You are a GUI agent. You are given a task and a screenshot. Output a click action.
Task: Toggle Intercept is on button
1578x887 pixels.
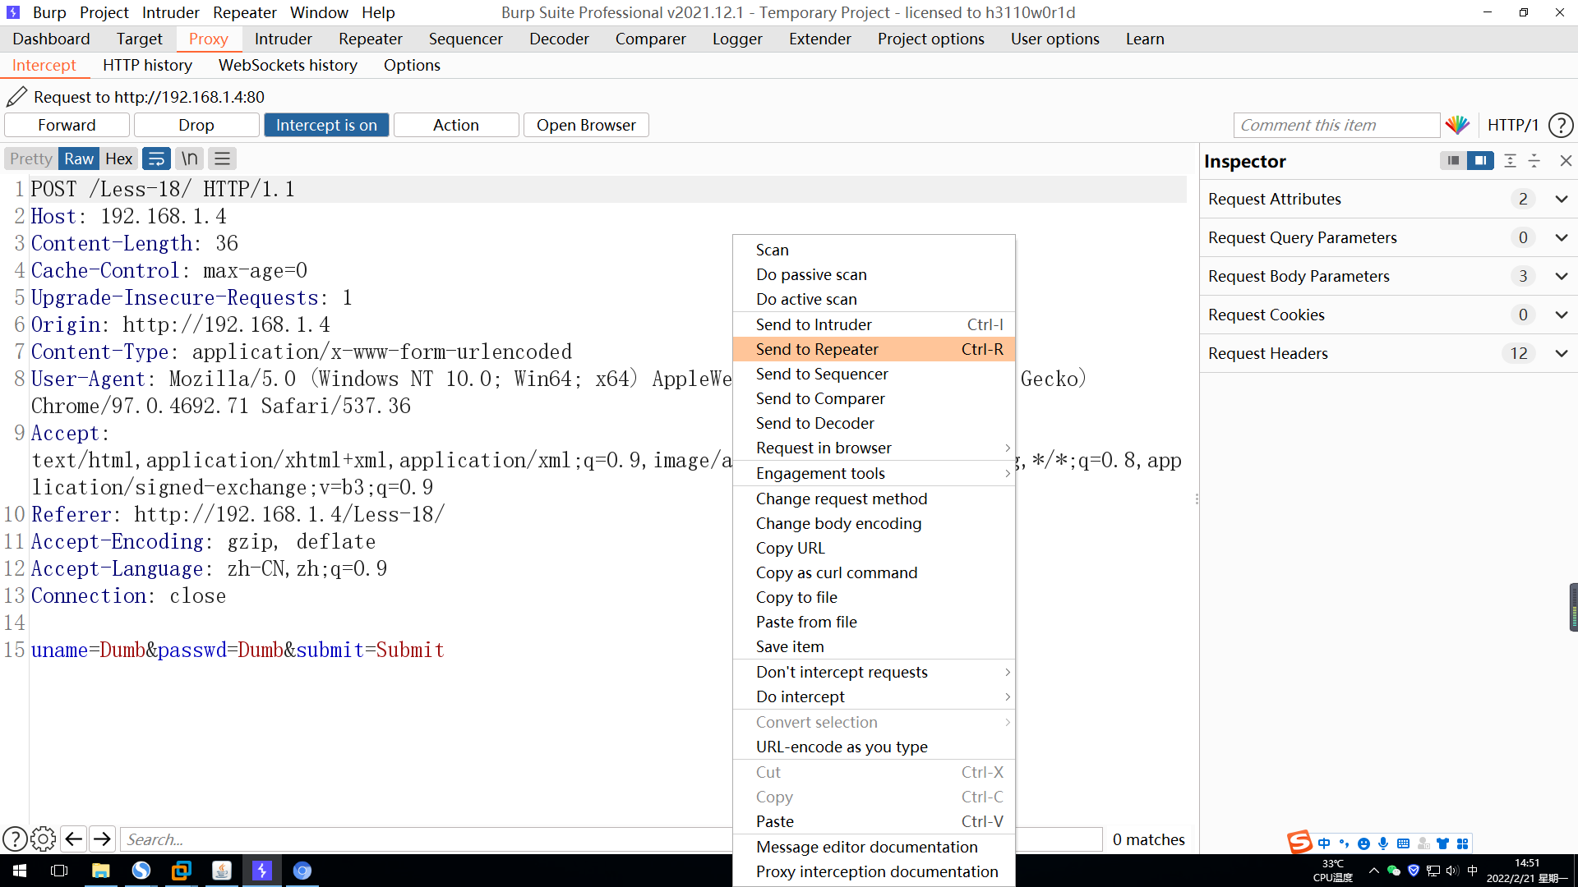click(326, 125)
